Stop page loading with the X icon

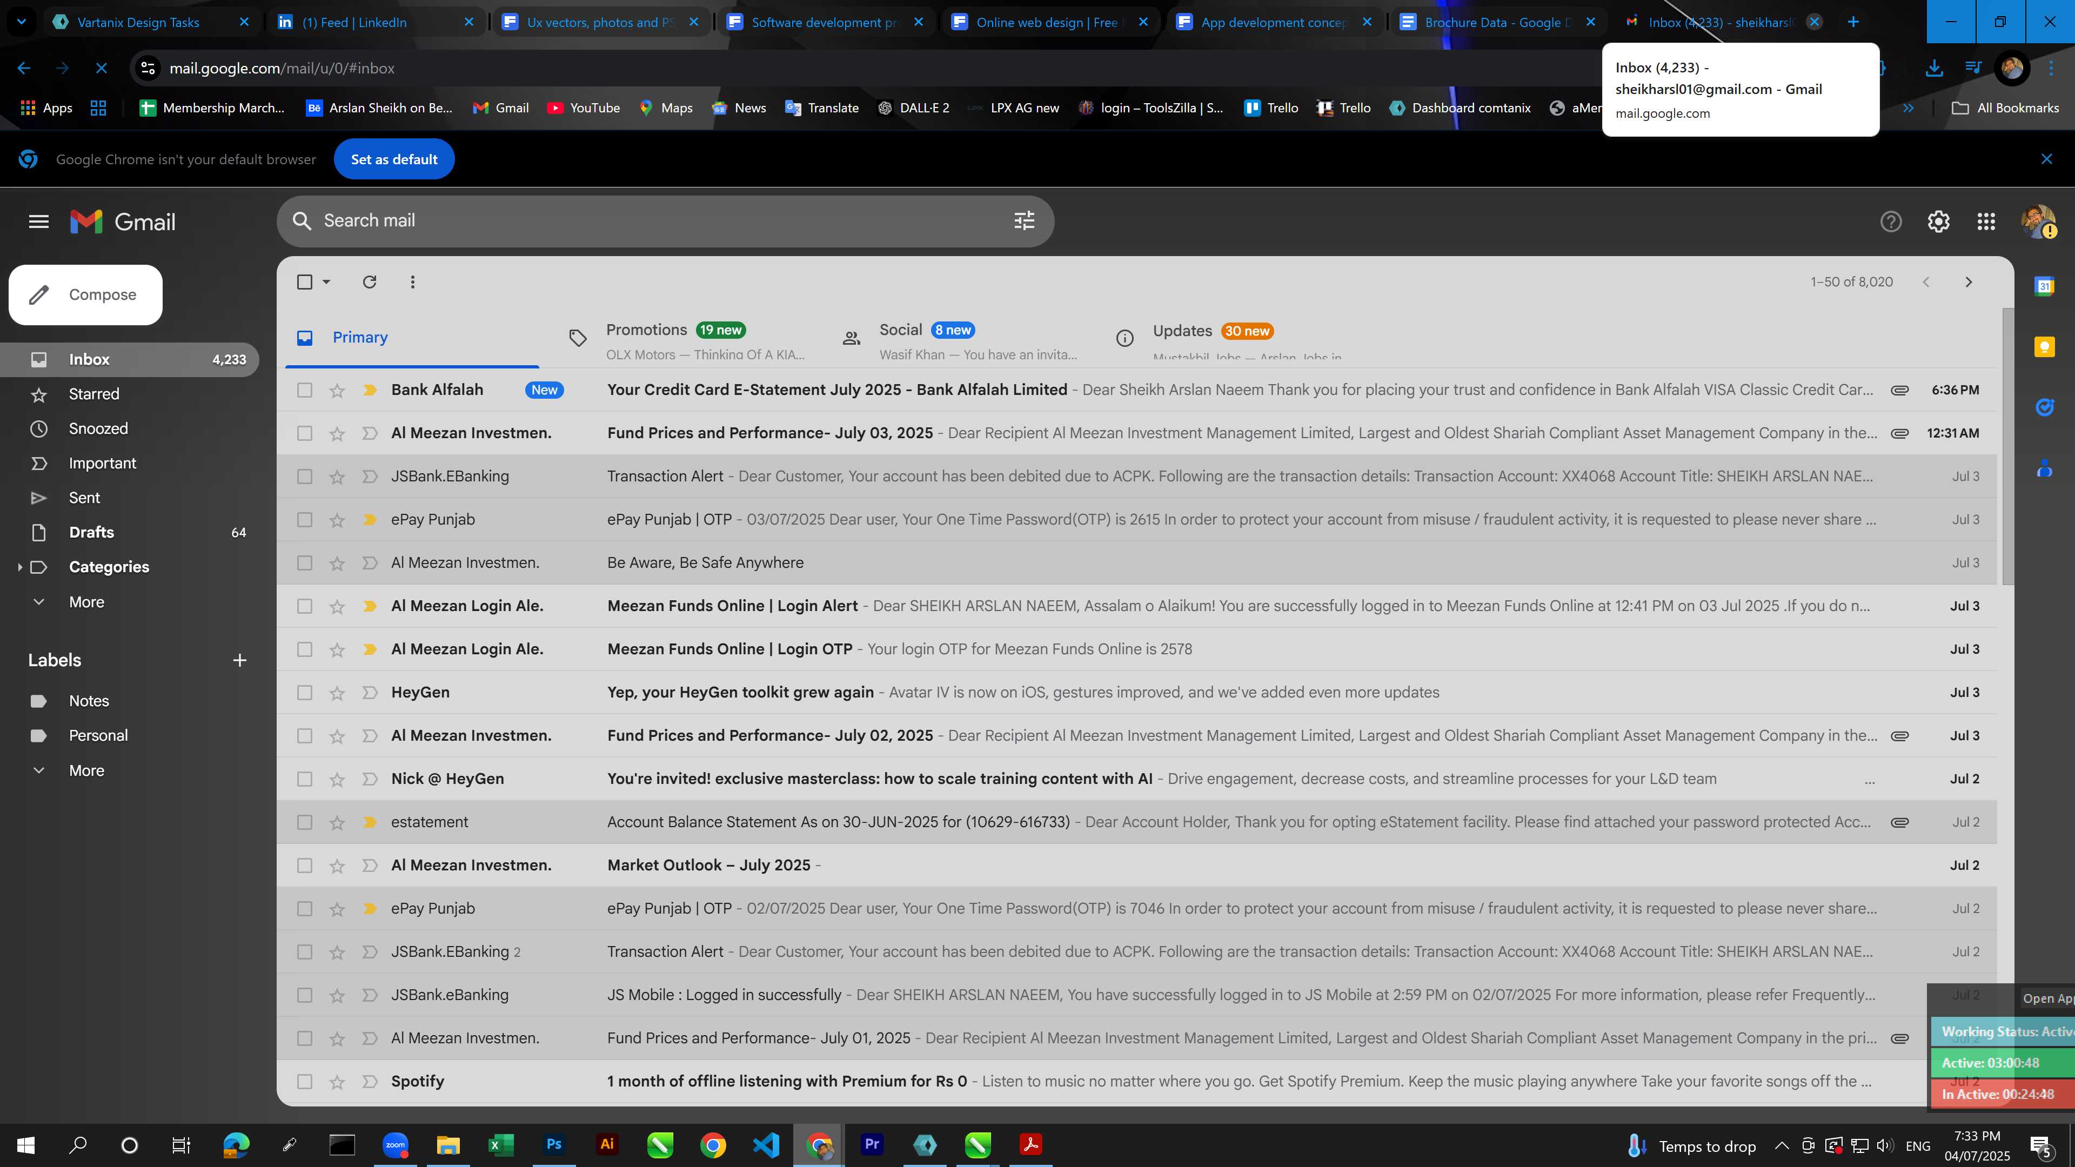tap(102, 69)
